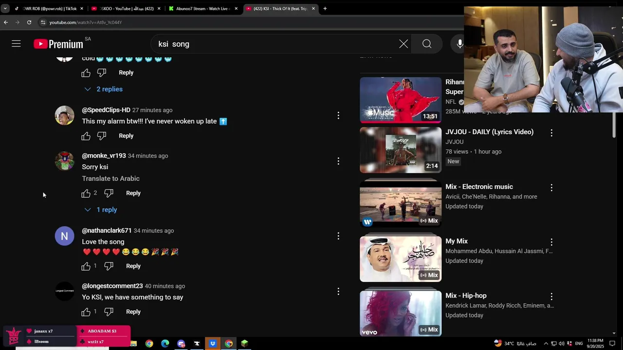The image size is (623, 350).
Task: Reply to the @longestcomment23 comment
Action: click(133, 312)
